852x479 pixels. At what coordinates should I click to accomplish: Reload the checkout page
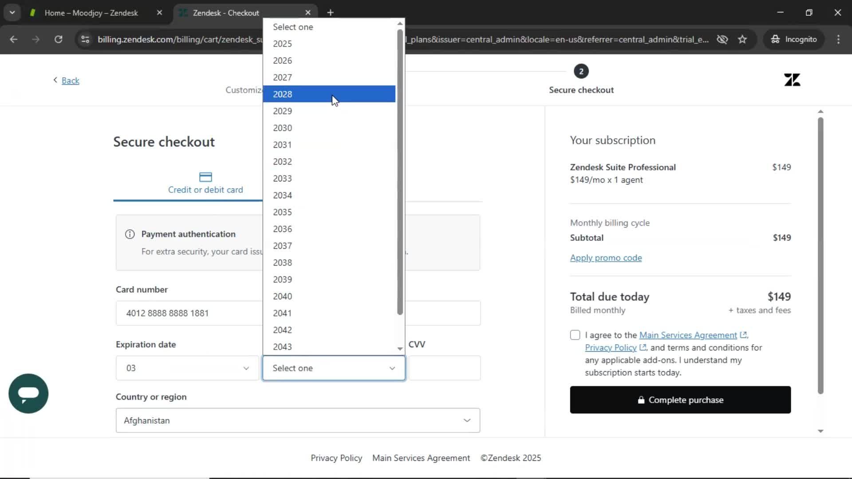pos(58,39)
